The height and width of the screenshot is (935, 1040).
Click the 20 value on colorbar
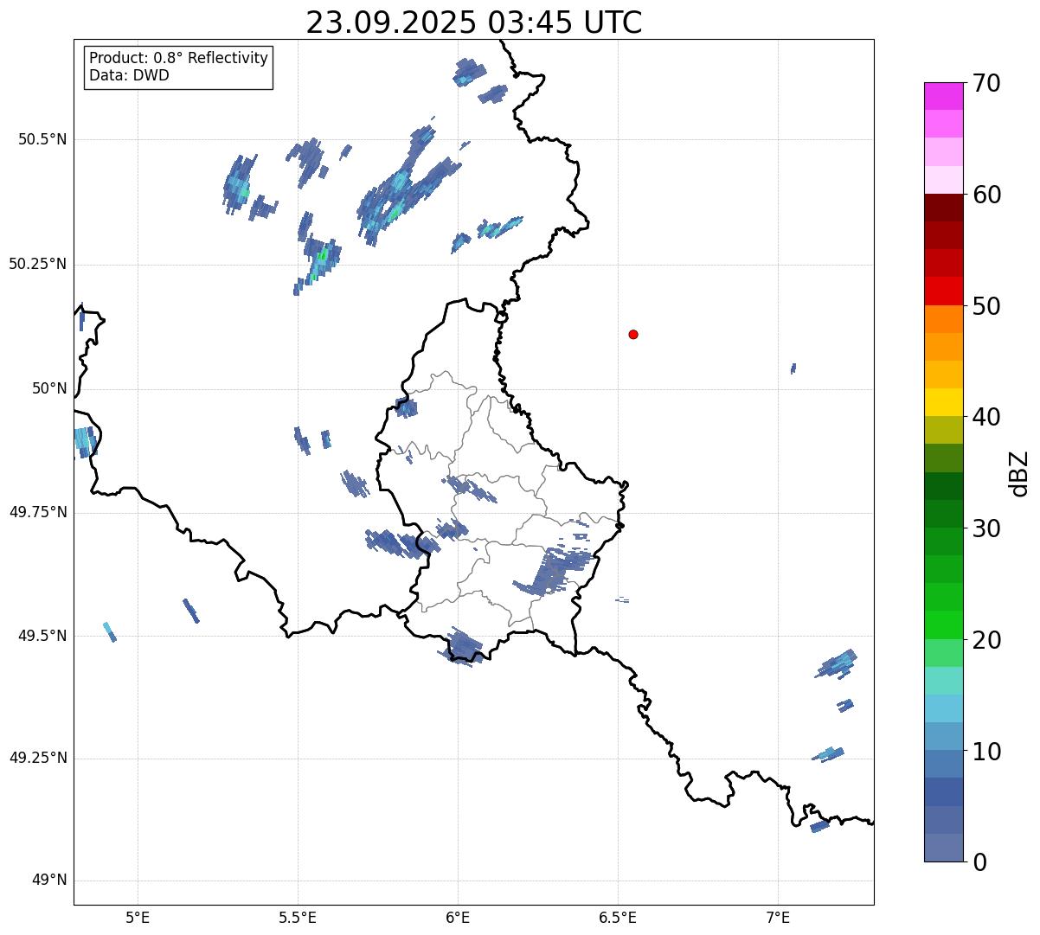[x=986, y=640]
